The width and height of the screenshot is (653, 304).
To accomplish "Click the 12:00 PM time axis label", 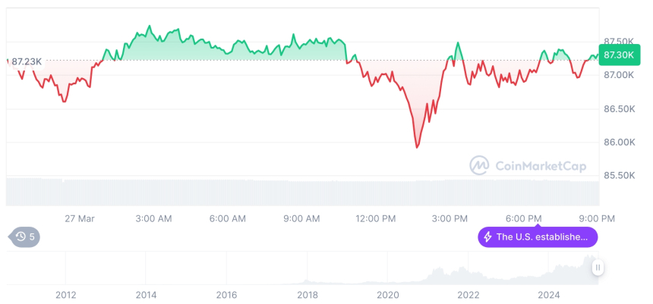I will [x=376, y=218].
